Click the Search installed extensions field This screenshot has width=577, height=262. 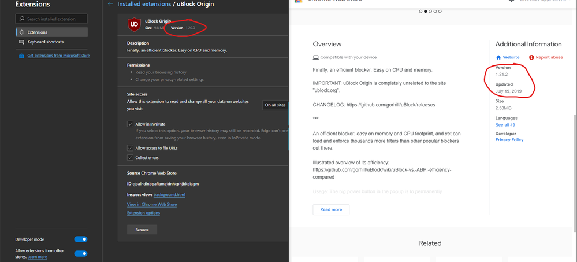click(51, 19)
